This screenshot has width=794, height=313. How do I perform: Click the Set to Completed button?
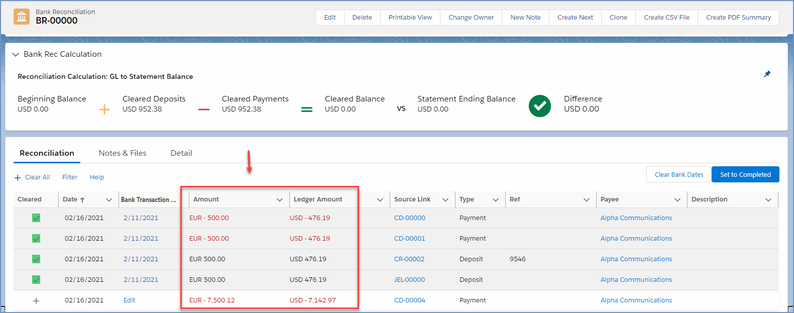pos(745,174)
